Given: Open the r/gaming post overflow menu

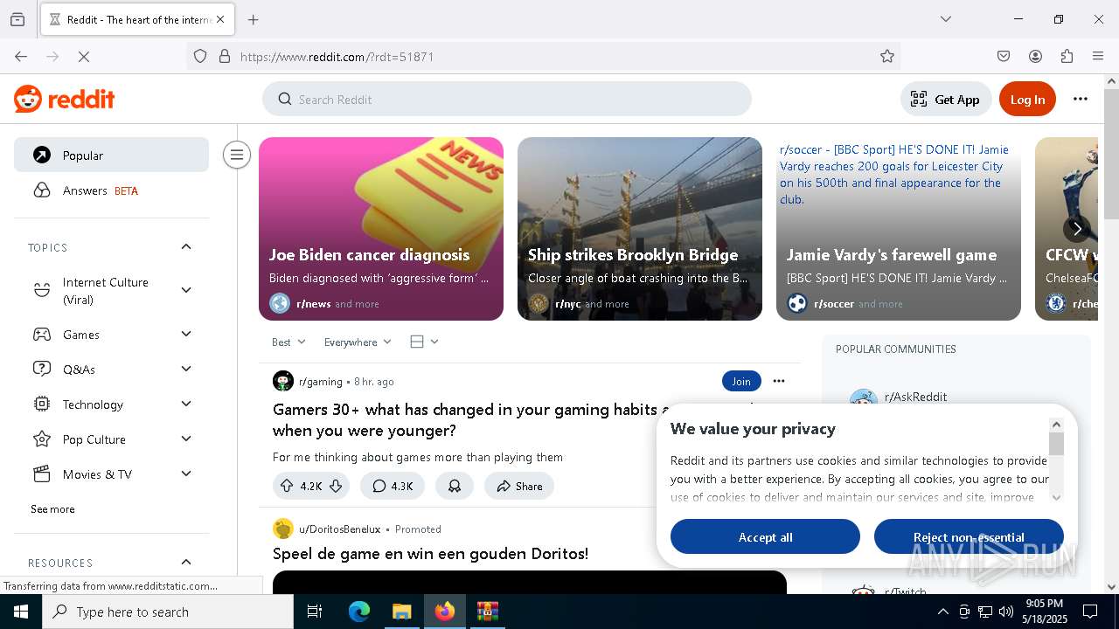Looking at the screenshot, I should pos(779,381).
